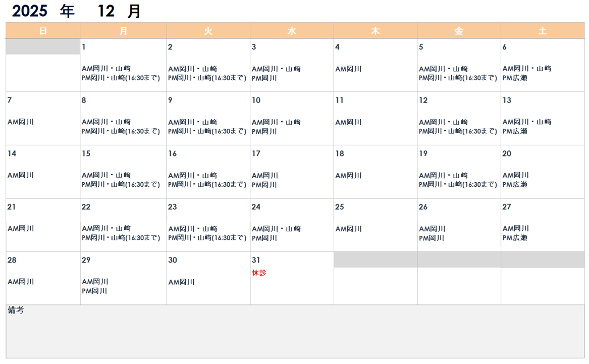
Task: Click the December 25 AM岡川 entry
Action: 348,228
